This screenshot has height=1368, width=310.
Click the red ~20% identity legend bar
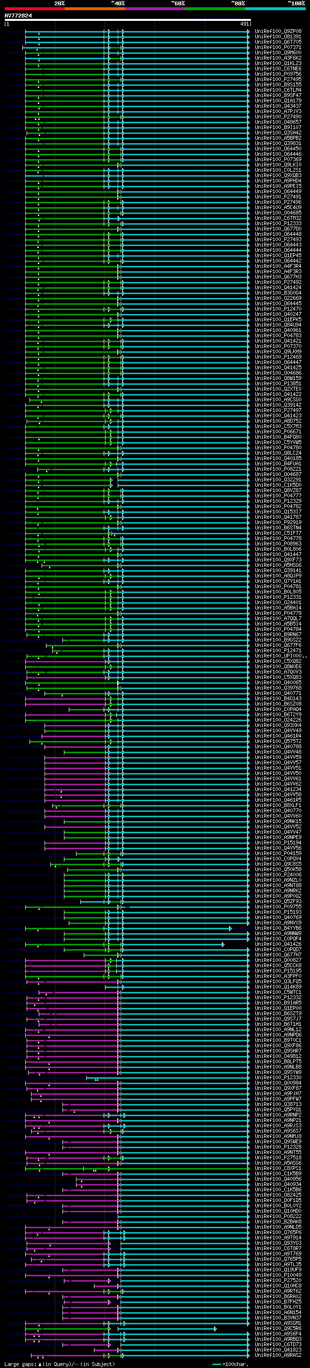click(34, 9)
